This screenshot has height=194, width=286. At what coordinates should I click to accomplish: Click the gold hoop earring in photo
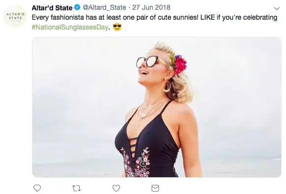pos(167,86)
